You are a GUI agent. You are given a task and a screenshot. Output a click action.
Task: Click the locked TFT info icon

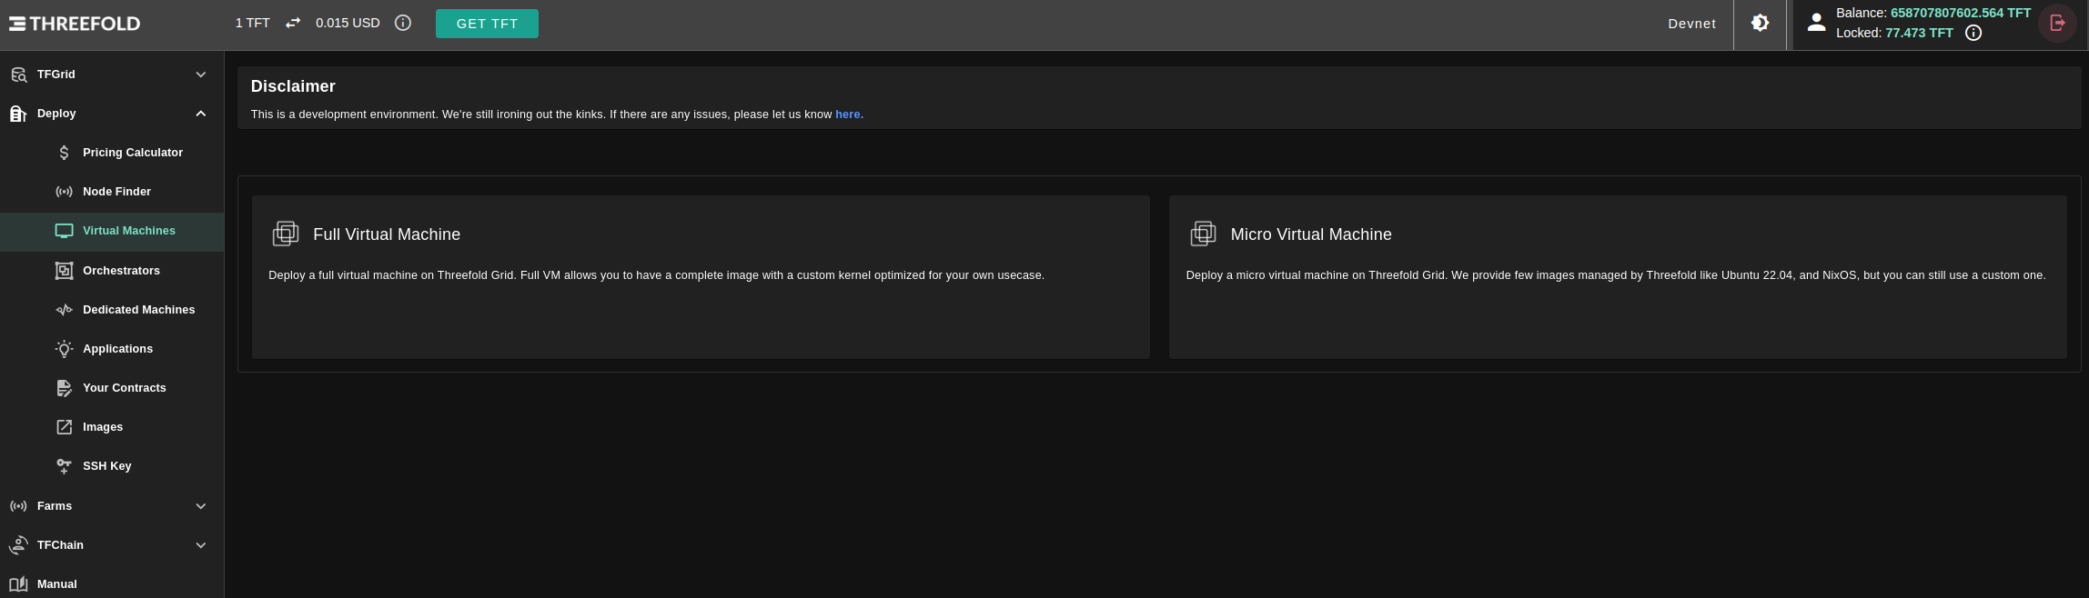coord(1973,33)
